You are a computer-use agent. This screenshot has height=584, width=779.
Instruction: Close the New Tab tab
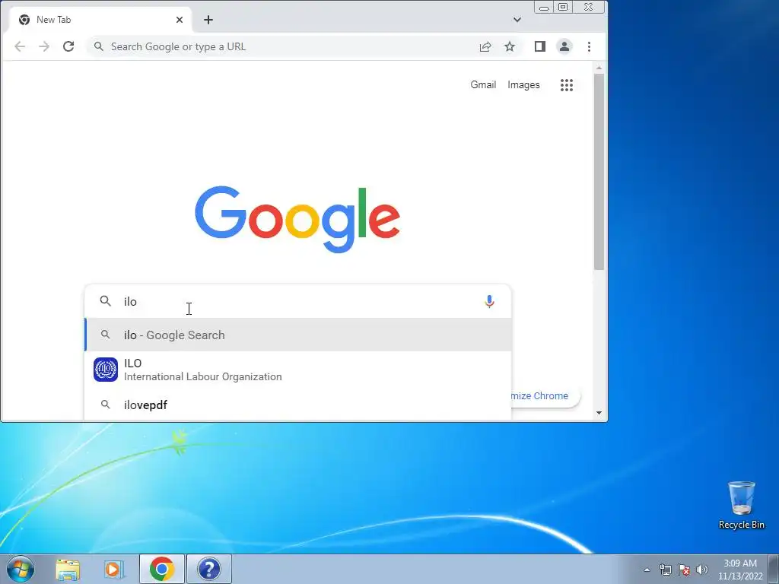point(180,20)
